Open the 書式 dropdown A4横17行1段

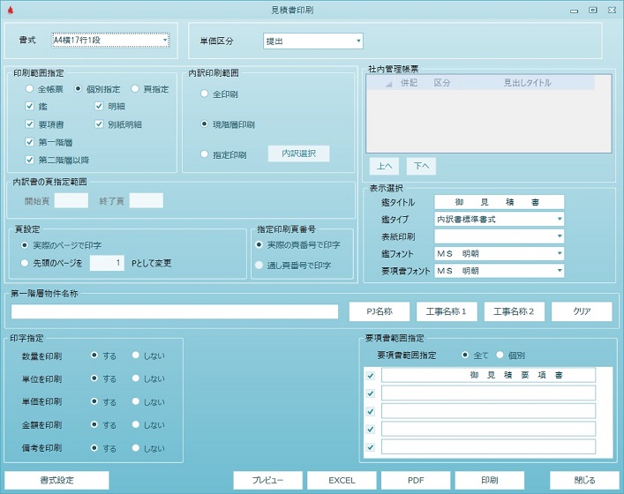[110, 41]
